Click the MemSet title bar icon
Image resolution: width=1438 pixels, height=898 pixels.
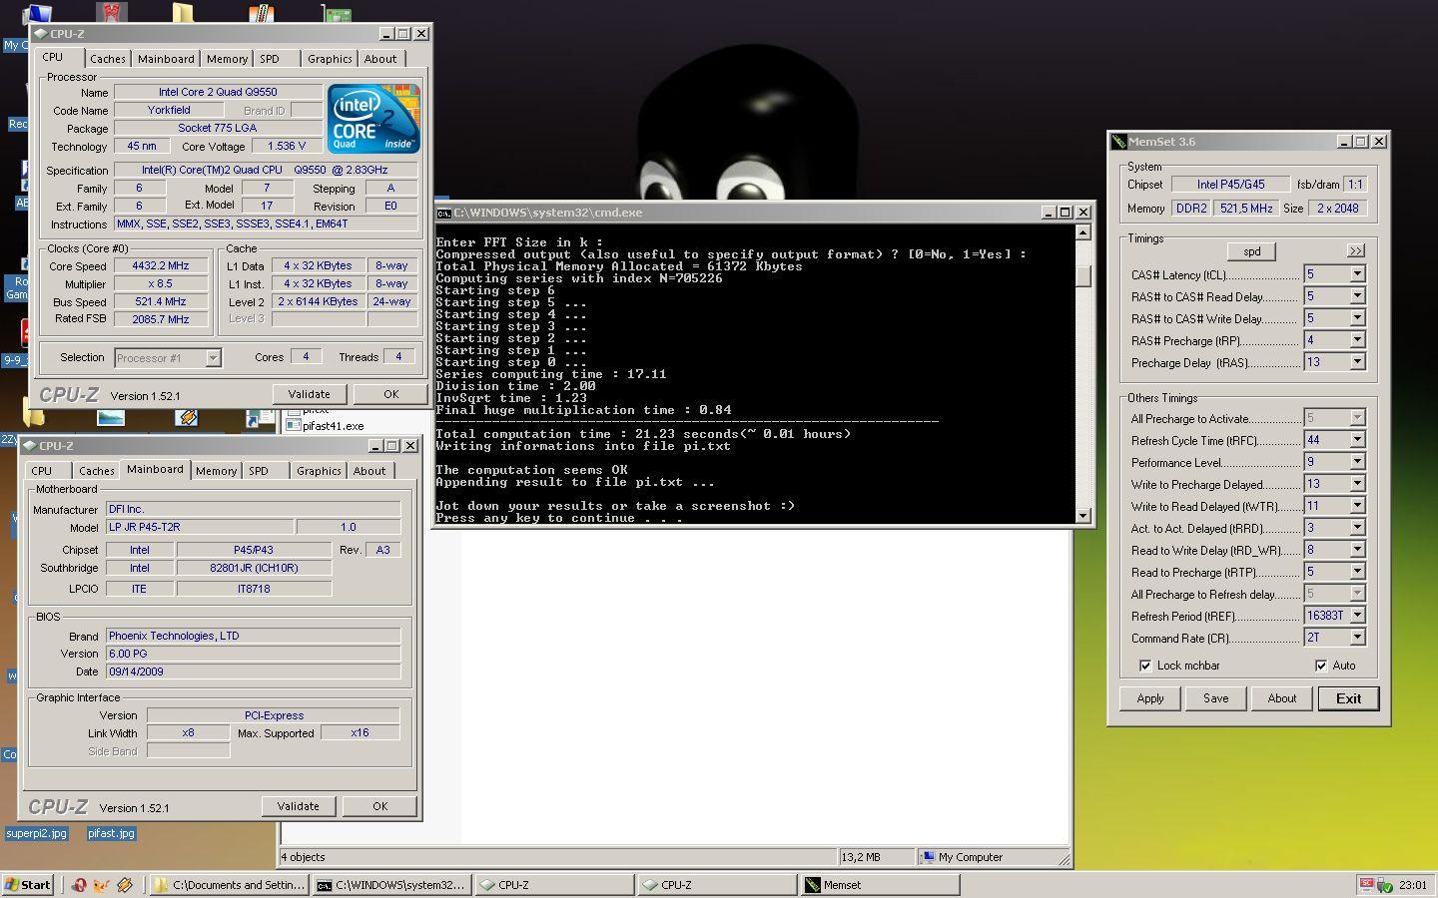pos(1119,142)
